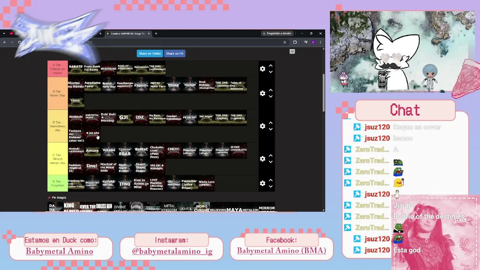Click the D Tier - Forgotten label

click(57, 183)
